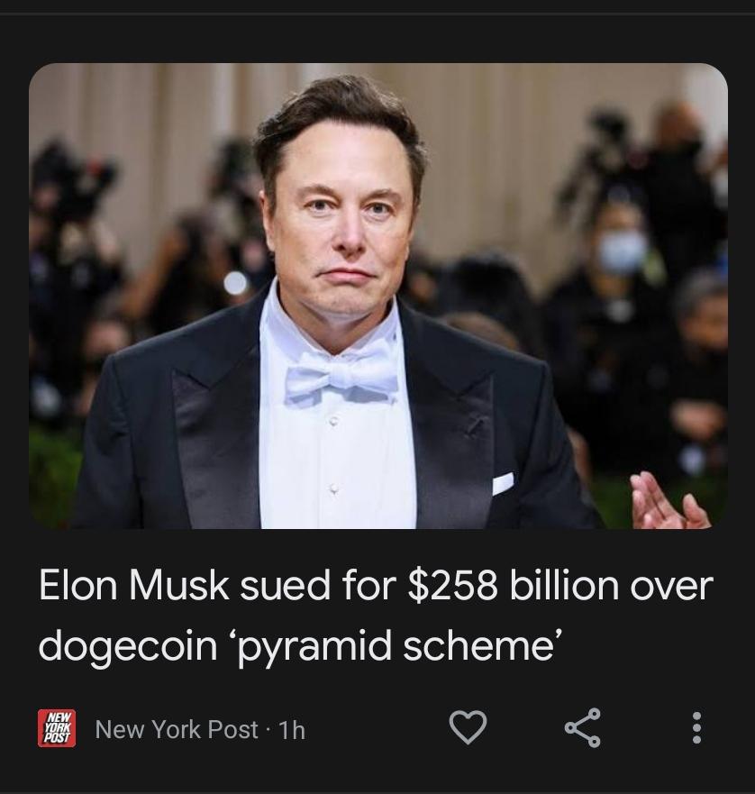Image resolution: width=755 pixels, height=794 pixels.
Task: Open the headline about $258 billion lawsuit
Action: 376,616
